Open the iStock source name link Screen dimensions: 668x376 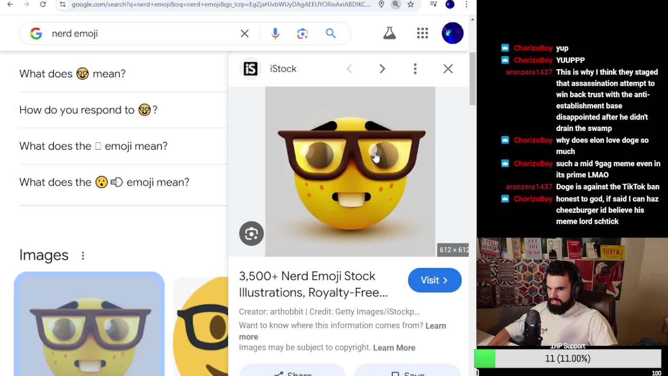[283, 69]
